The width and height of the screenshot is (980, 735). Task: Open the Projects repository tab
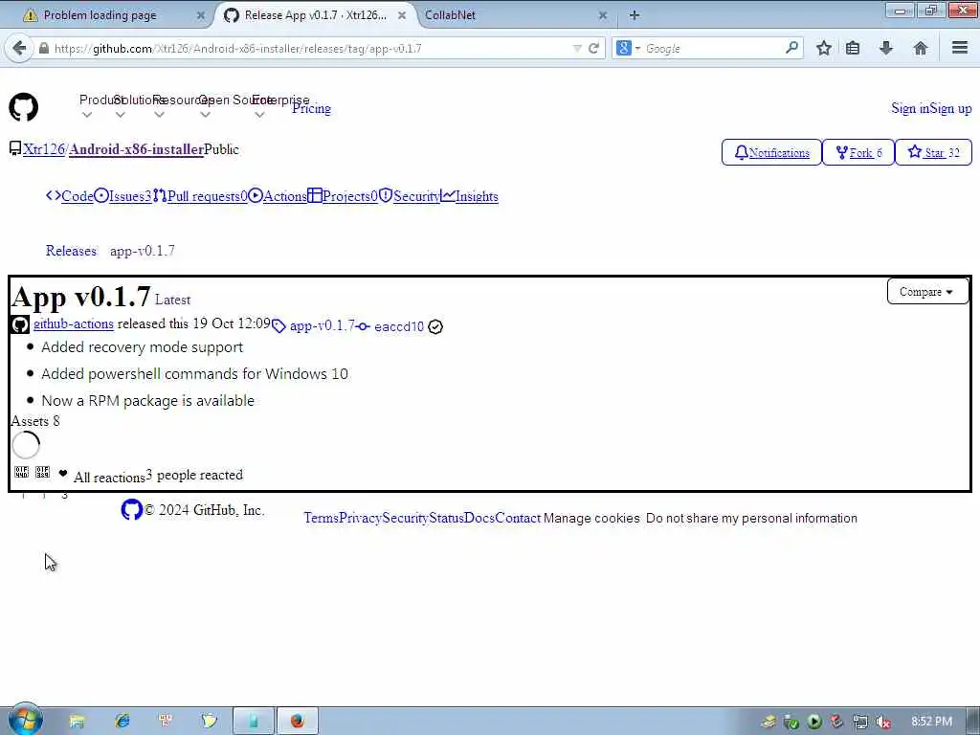[343, 196]
